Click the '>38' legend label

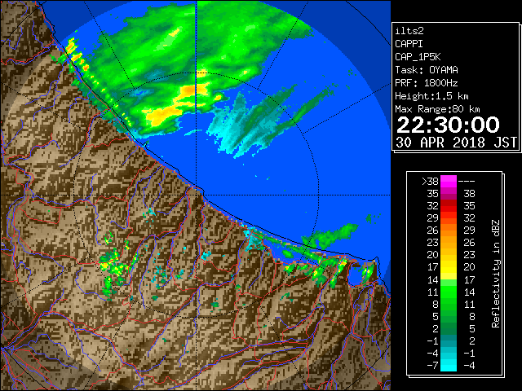pos(430,182)
